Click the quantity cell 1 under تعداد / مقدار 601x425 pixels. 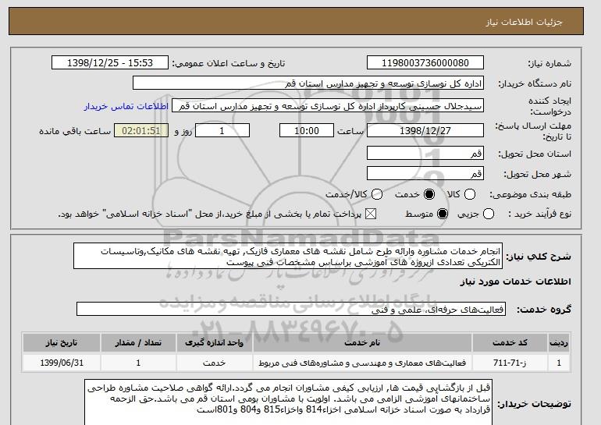(138, 363)
